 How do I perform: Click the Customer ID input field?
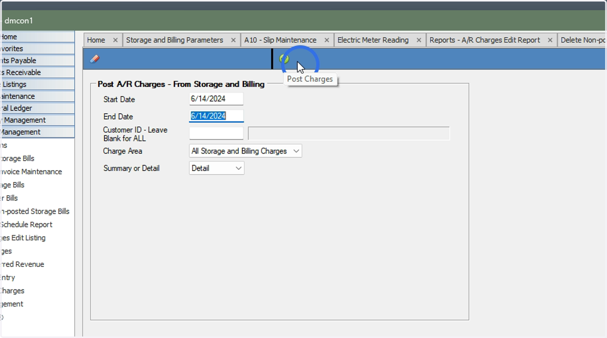(x=216, y=133)
